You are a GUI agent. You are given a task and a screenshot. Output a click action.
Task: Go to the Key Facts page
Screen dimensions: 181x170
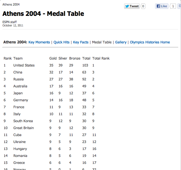click(81, 42)
